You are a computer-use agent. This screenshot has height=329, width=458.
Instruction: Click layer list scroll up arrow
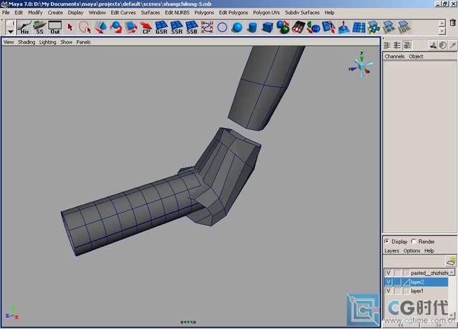tap(452, 272)
